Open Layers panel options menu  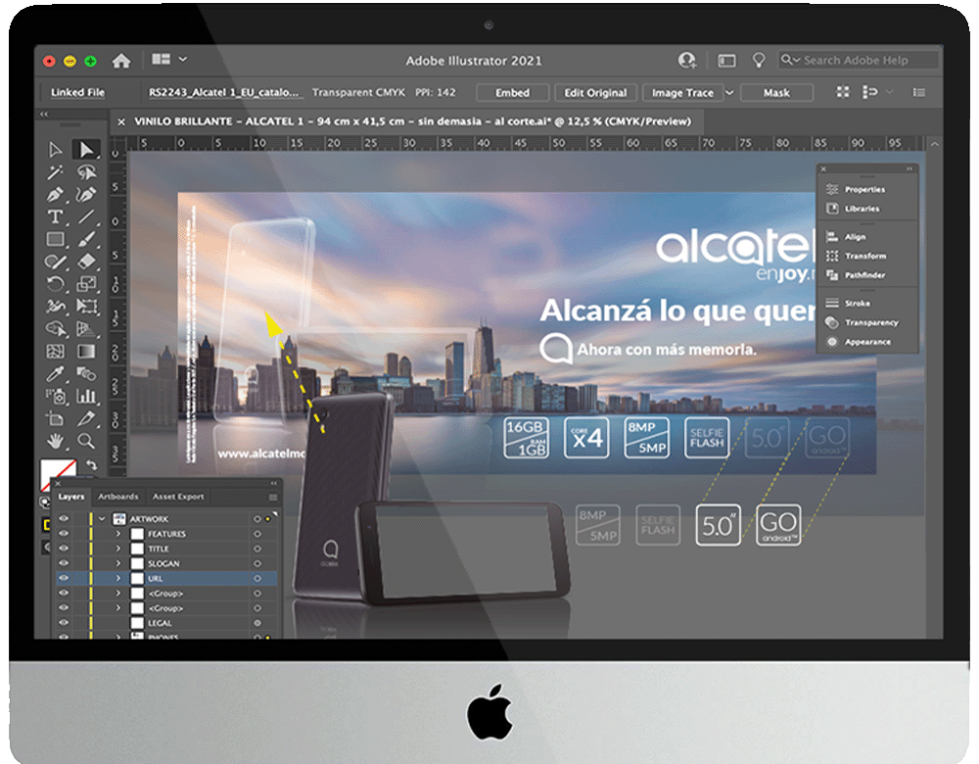[273, 498]
